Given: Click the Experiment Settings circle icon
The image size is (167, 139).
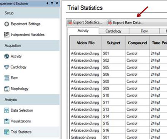Looking at the screenshot, I should click(x=6, y=24).
